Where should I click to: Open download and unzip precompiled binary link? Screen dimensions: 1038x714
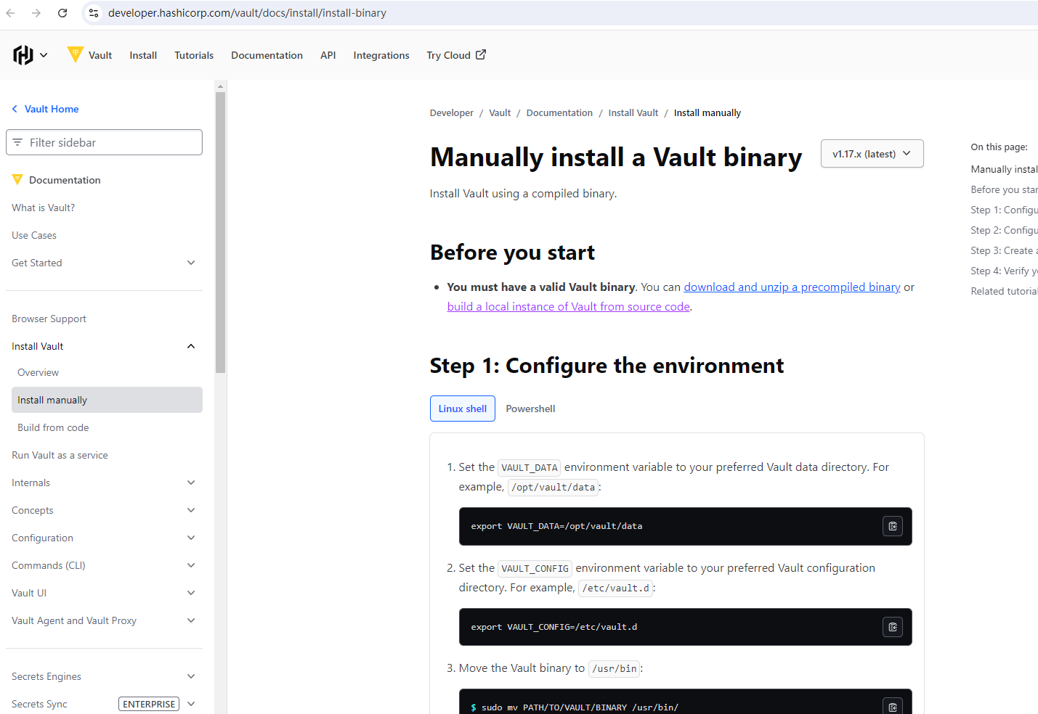click(x=792, y=287)
